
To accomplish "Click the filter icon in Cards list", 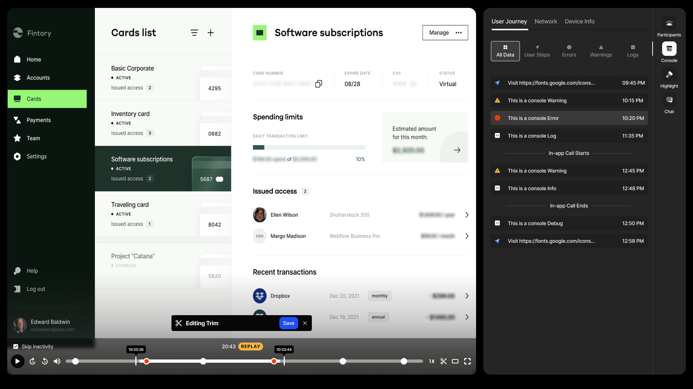I will click(194, 33).
